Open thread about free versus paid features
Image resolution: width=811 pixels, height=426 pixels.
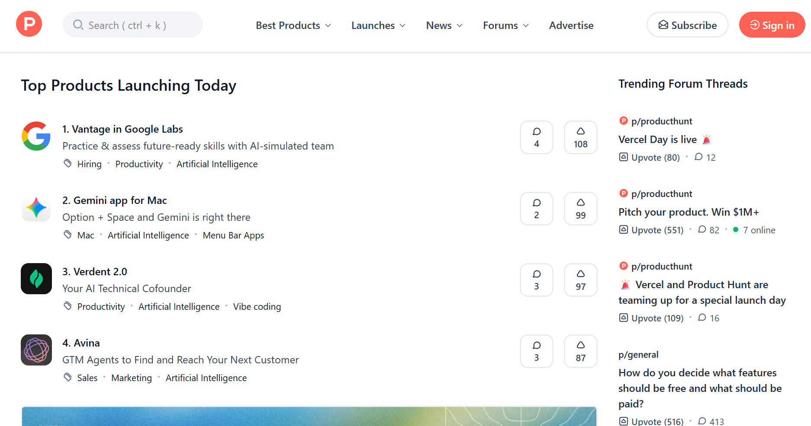tap(700, 388)
